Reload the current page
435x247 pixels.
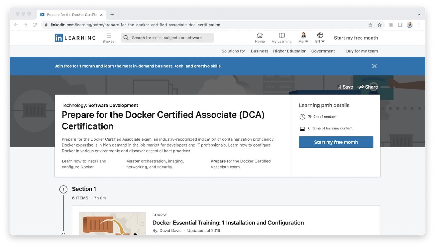[35, 25]
